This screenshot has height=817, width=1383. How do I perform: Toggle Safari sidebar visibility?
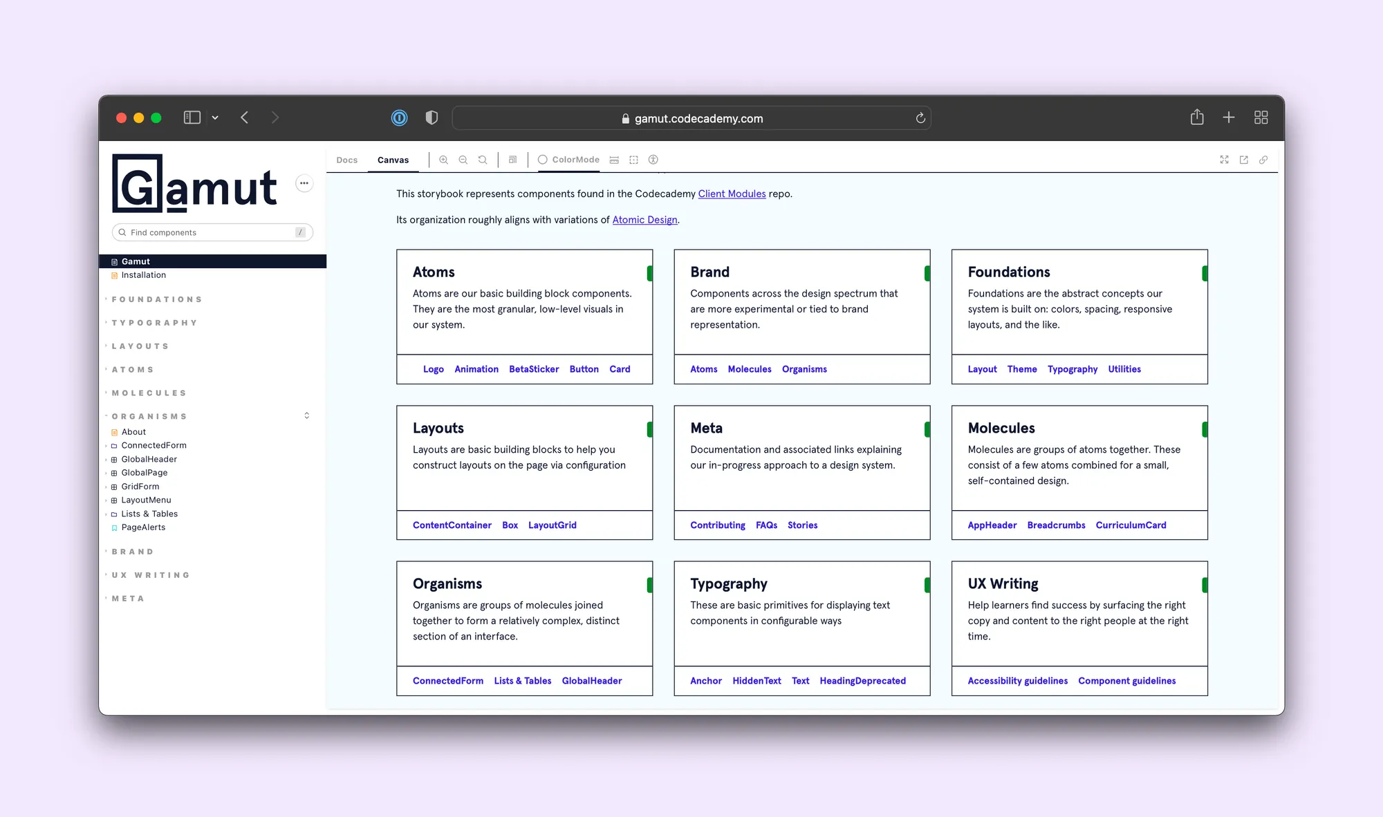coord(192,118)
